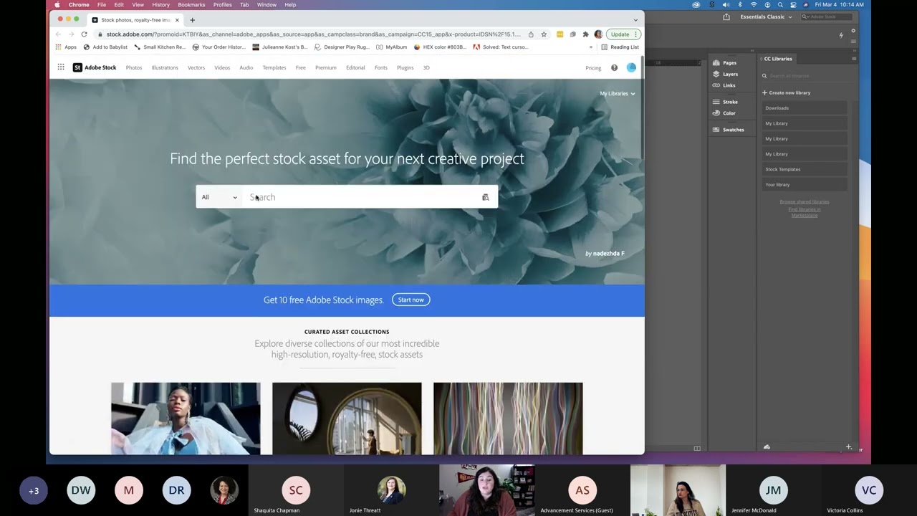Expand the All search category dropdown
The height and width of the screenshot is (516, 917).
point(219,197)
